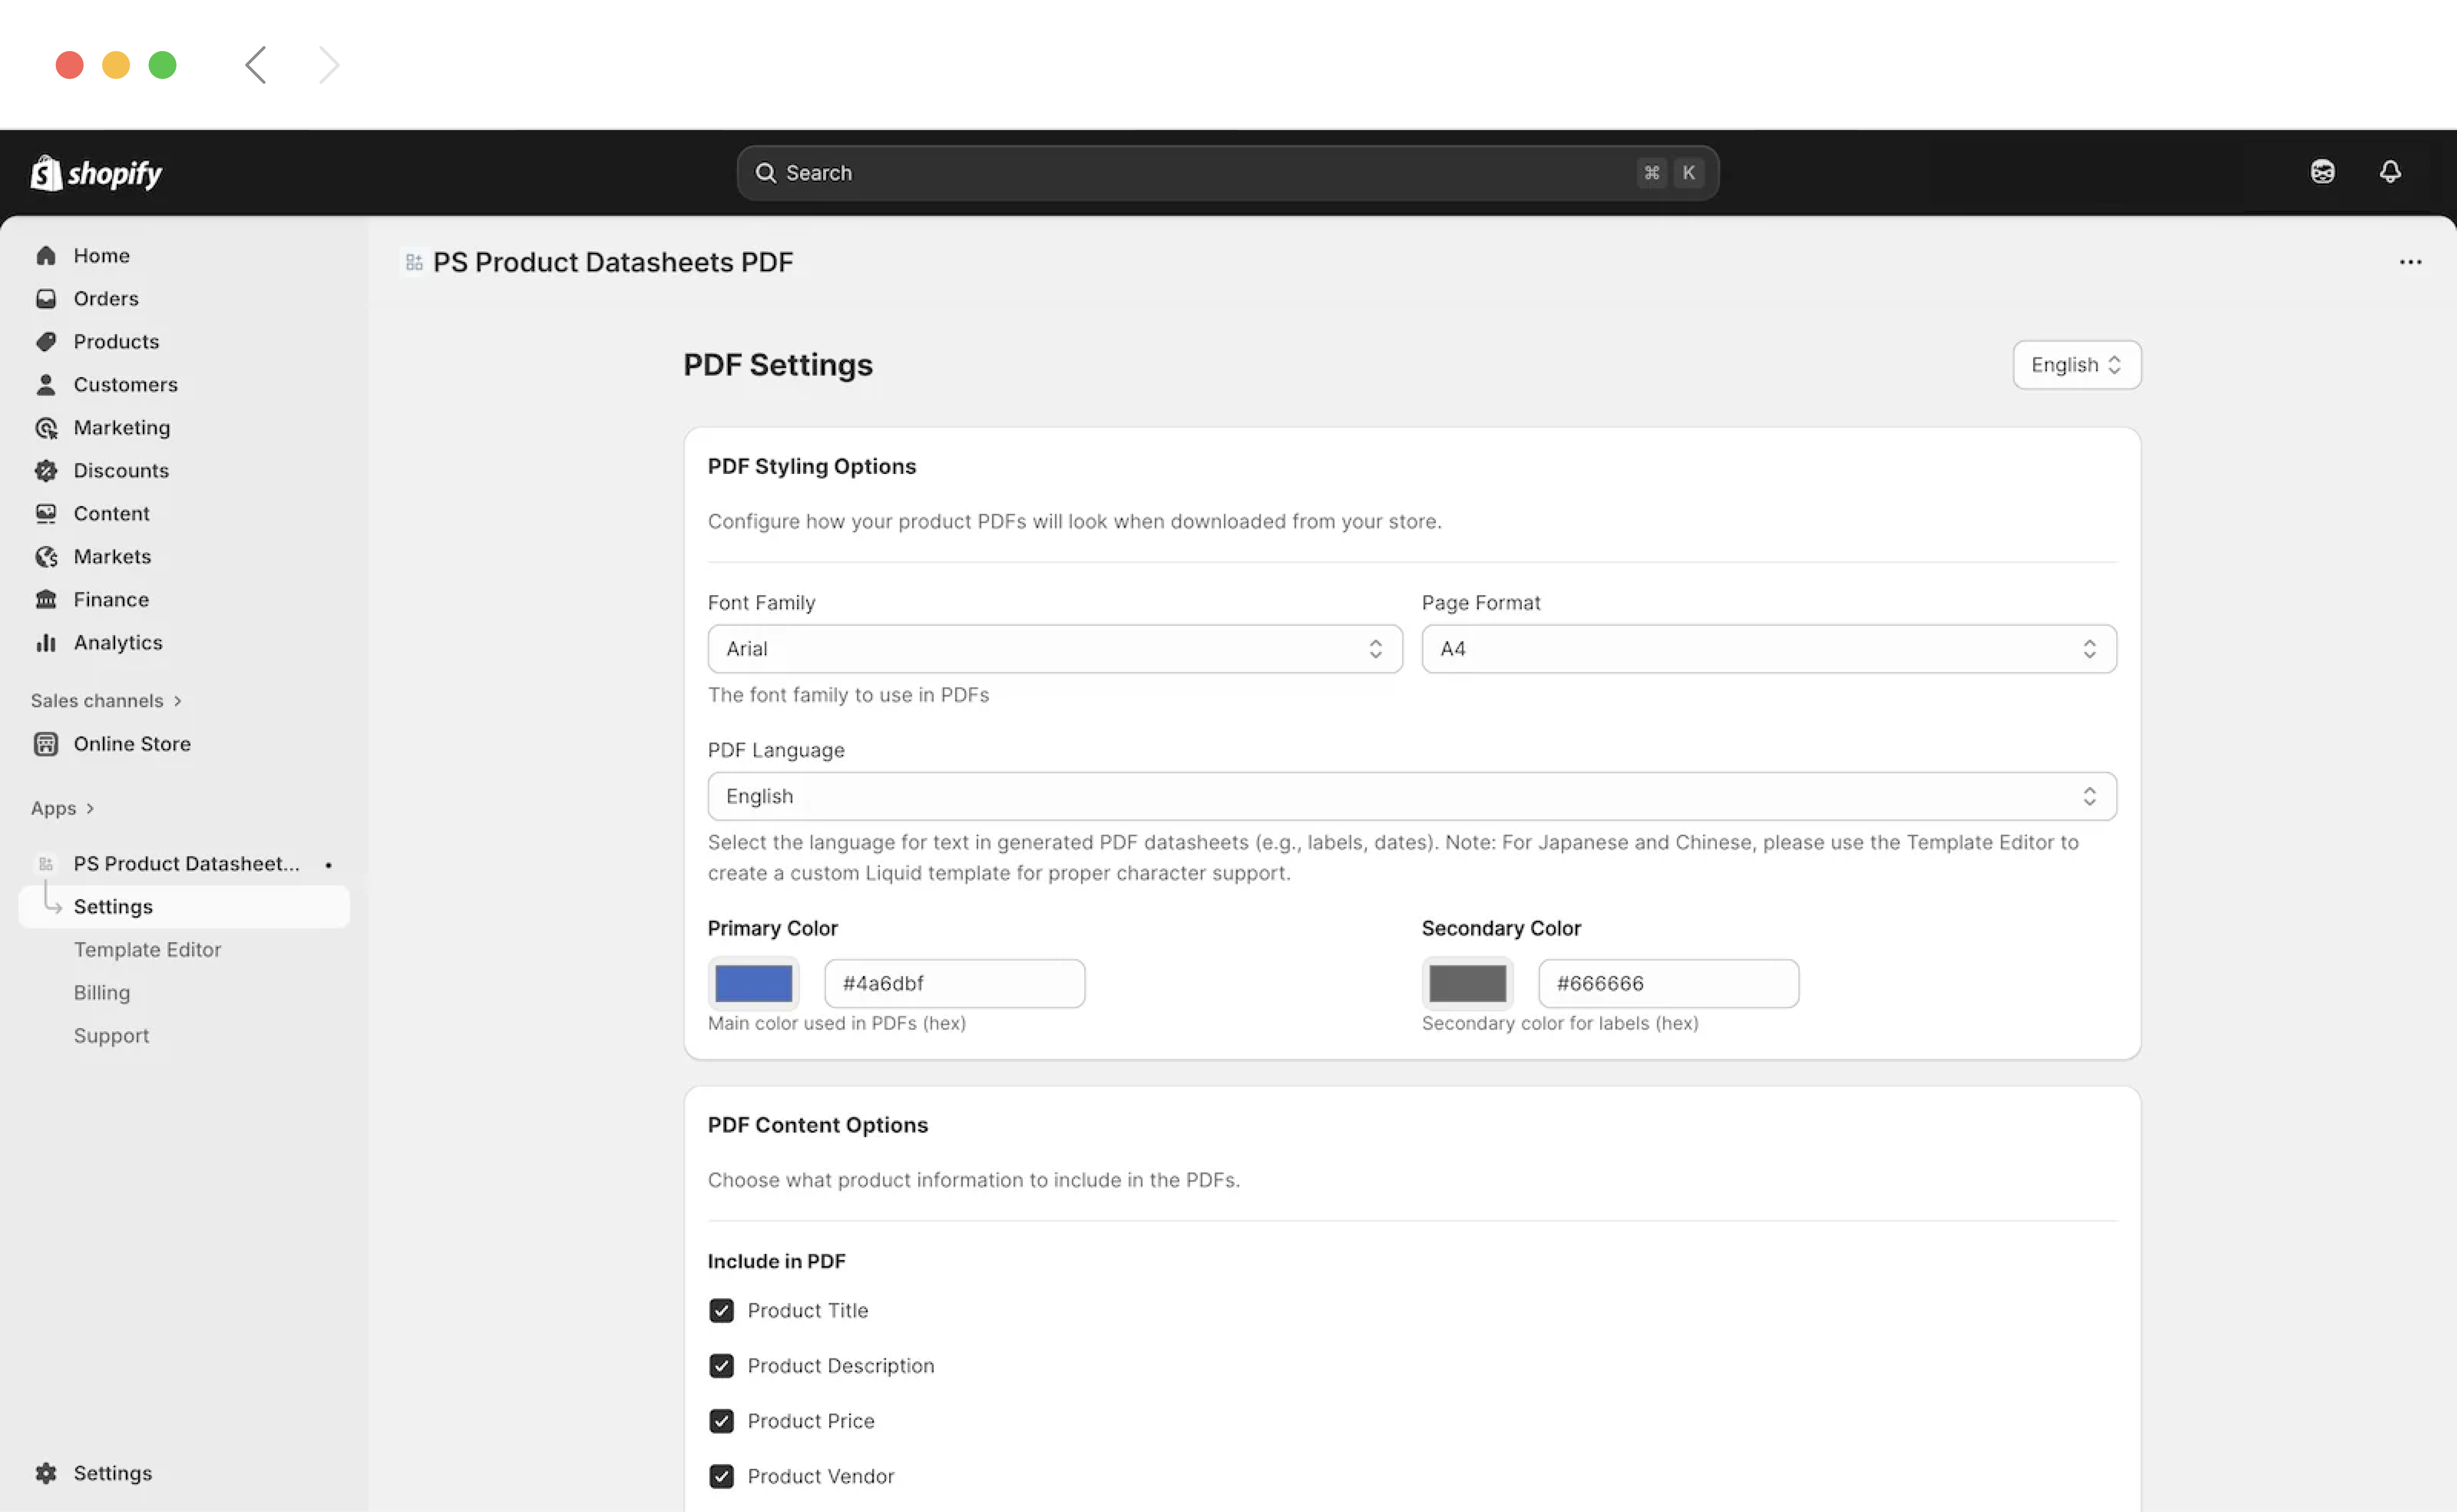Uncheck Product Title inclusion
The image size is (2457, 1512).
(721, 1310)
